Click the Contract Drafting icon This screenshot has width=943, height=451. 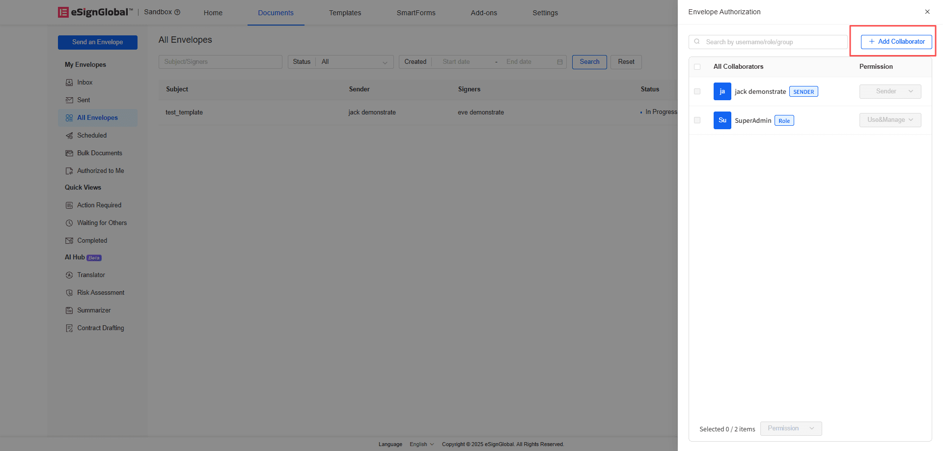tap(69, 328)
